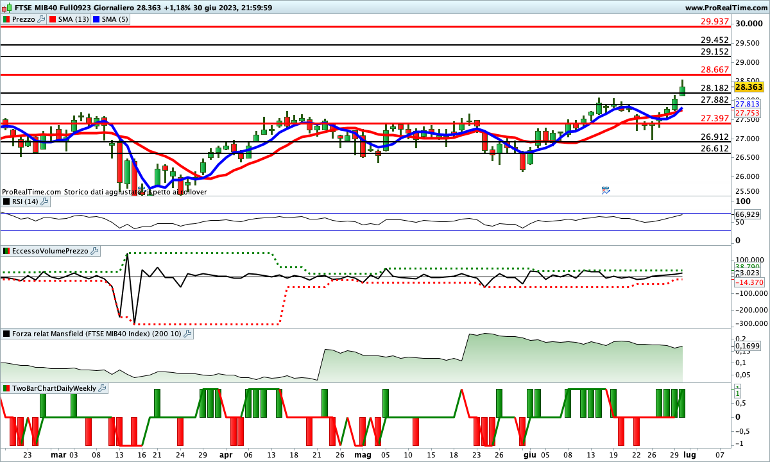770x462 pixels.
Task: Click the level label 29.452
Action: click(715, 40)
